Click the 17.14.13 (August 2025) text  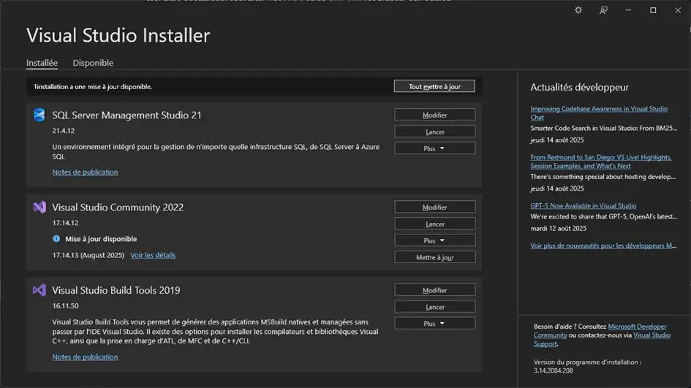click(x=88, y=255)
